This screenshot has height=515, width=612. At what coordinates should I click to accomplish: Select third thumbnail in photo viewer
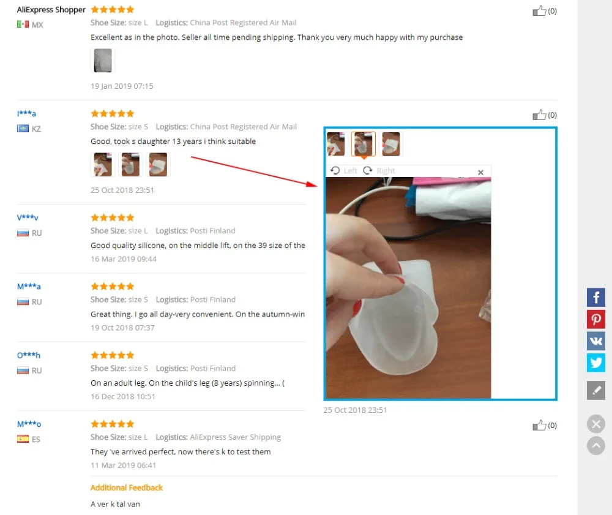(390, 144)
